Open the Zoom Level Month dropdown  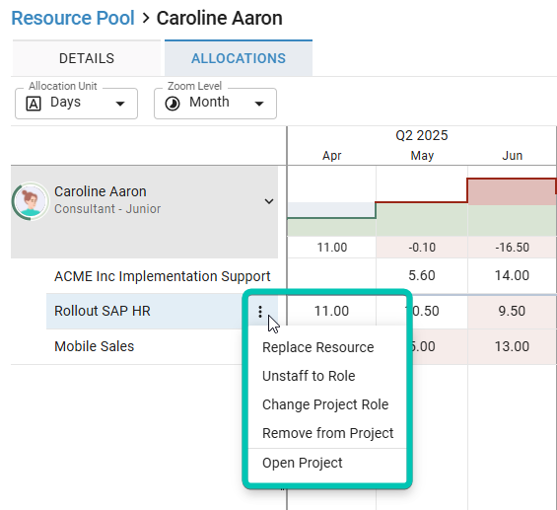215,104
